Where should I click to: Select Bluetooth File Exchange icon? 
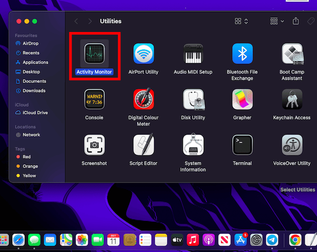(x=242, y=54)
